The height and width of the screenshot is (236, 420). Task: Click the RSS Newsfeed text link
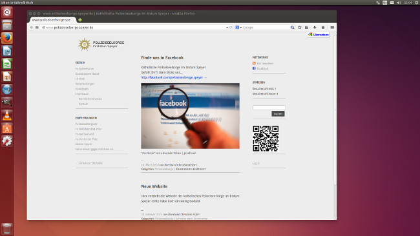tap(265, 63)
